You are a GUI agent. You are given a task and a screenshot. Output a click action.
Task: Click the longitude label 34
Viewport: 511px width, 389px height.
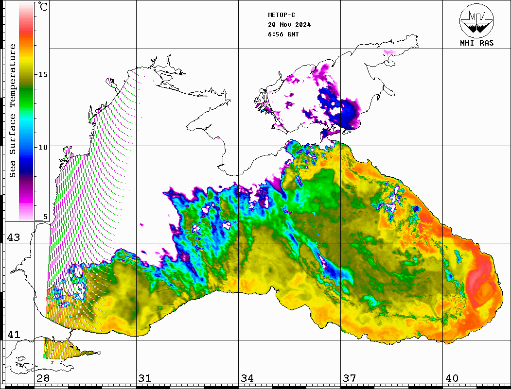tap(247, 378)
